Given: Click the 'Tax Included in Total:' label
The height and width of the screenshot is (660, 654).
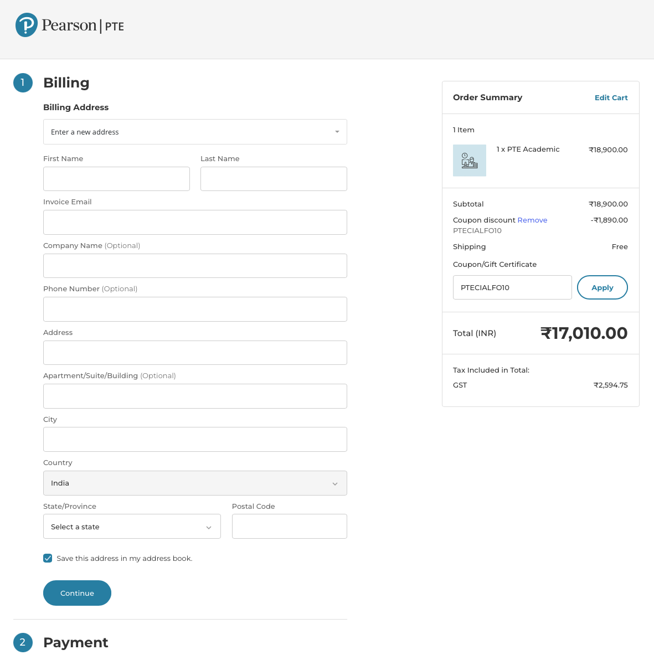Looking at the screenshot, I should click(491, 370).
